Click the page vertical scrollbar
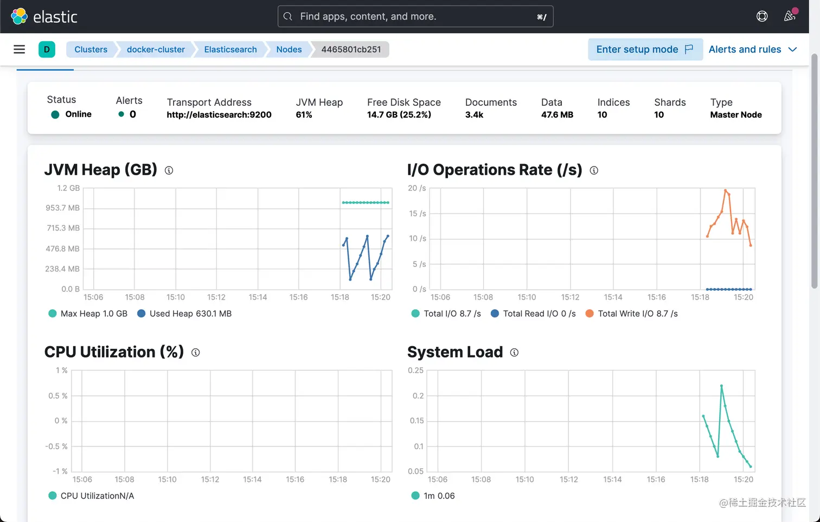 click(x=815, y=171)
